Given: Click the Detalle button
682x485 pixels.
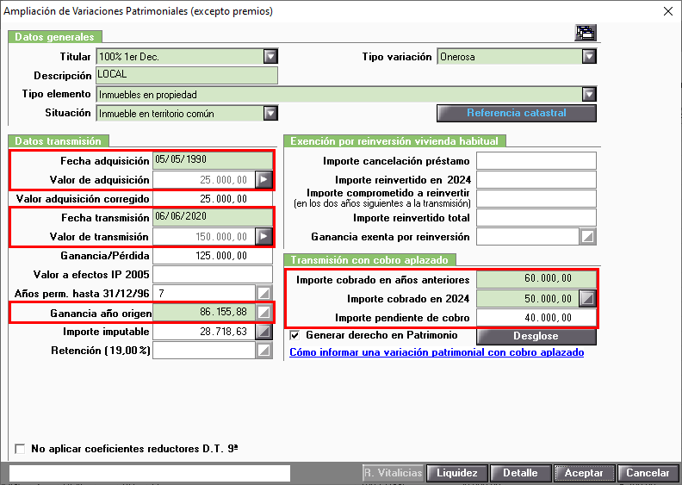Looking at the screenshot, I should point(520,473).
